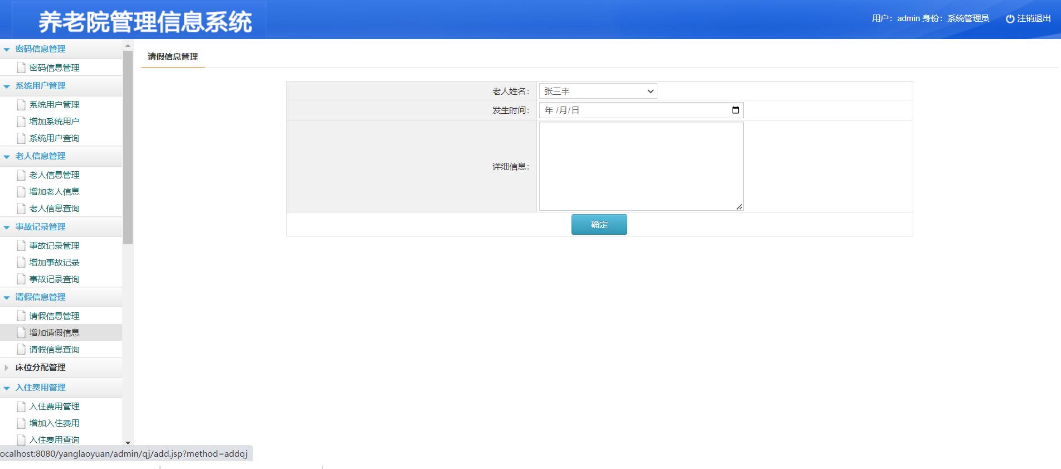Screen dimensions: 1061x469
Task: Open 请假信息管理 page in sidebar
Action: coord(54,316)
